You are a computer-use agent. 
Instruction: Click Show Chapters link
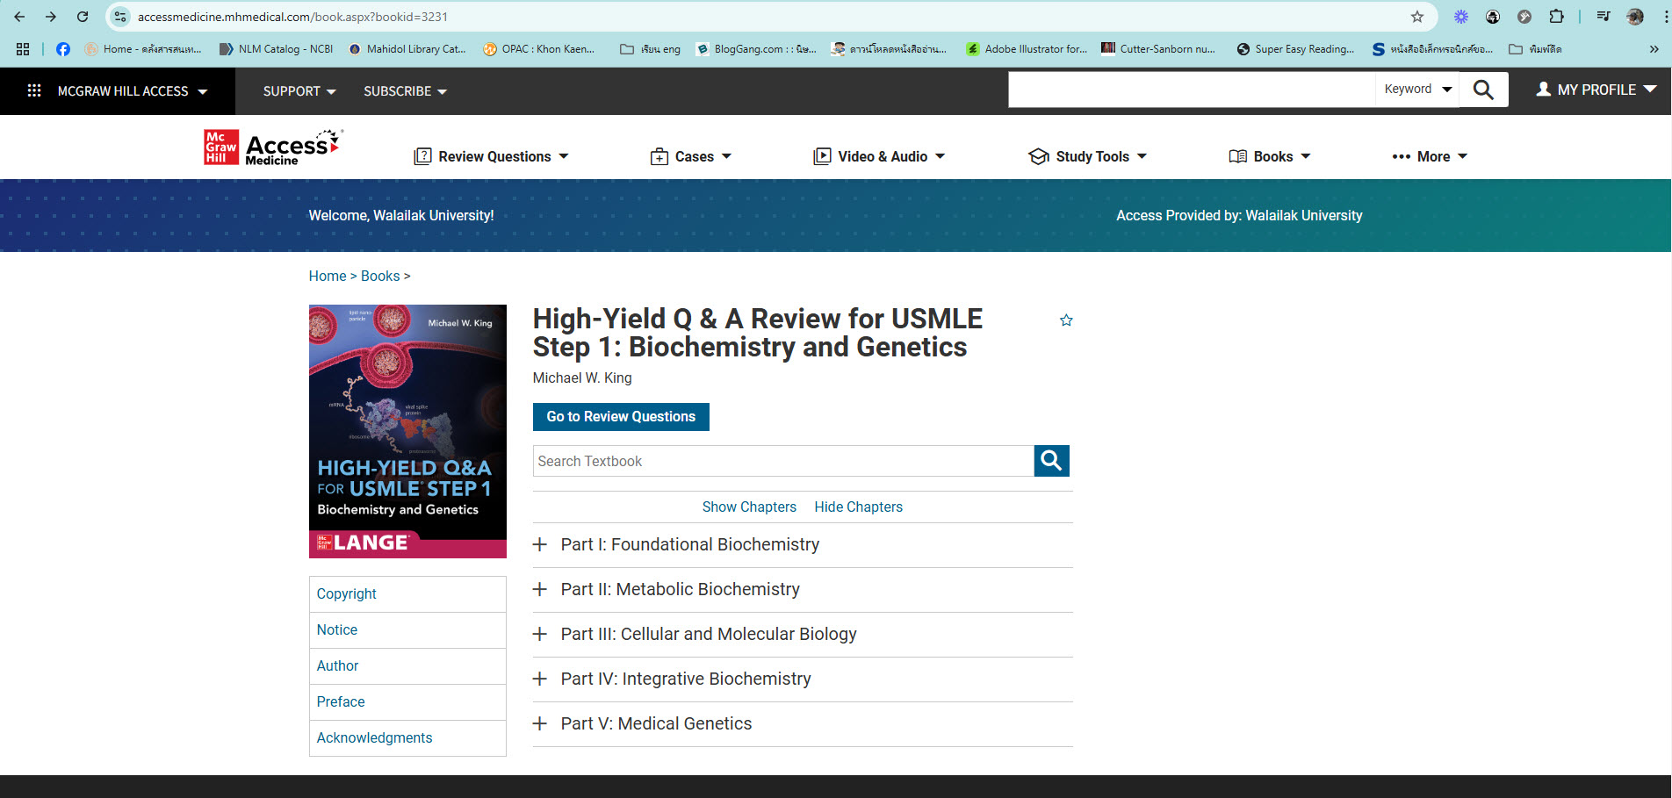click(749, 507)
